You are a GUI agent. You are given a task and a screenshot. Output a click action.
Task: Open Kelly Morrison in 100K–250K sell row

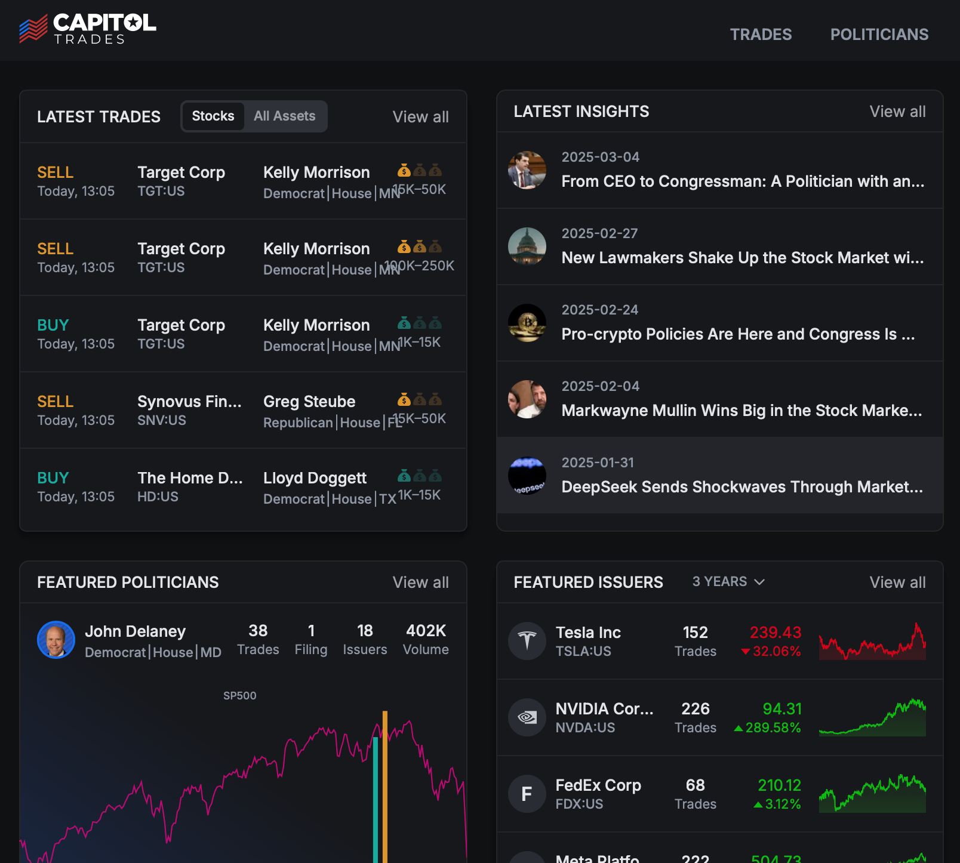point(316,249)
